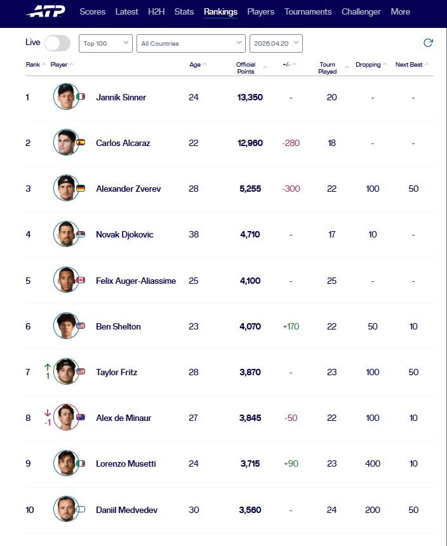447x546 pixels.
Task: Click the Spain flag beside Alcaraz
Action: click(81, 143)
